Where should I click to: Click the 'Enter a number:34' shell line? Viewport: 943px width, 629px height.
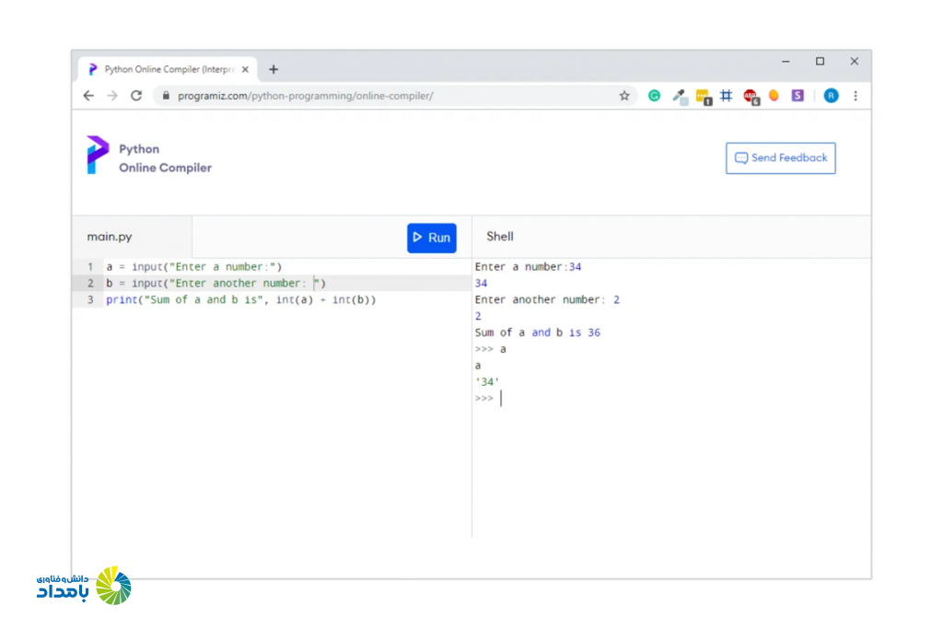click(x=528, y=267)
